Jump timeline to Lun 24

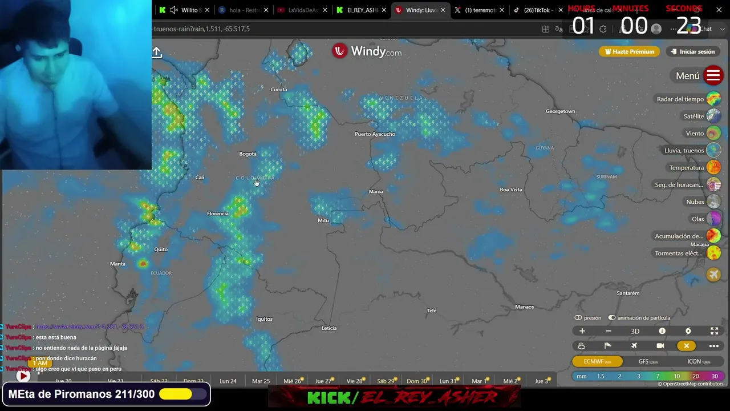[228, 381]
